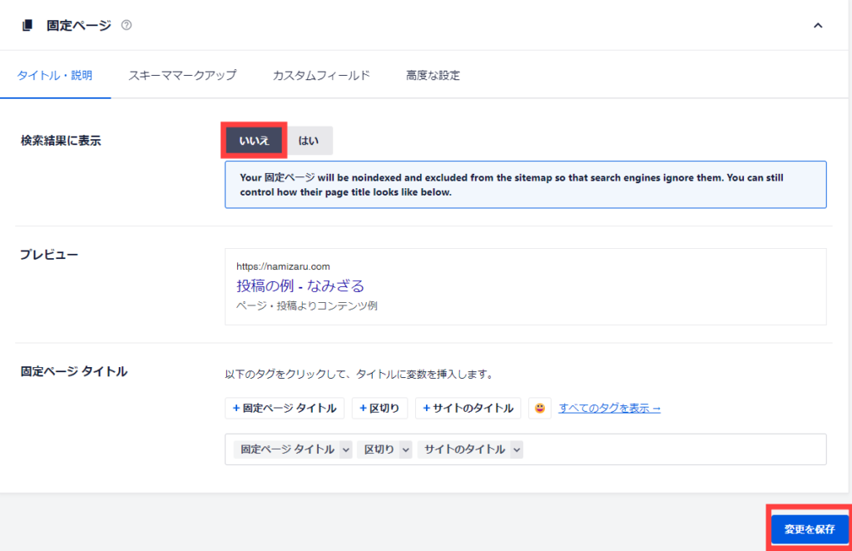Switch to the タイトル・説明 tab
Image resolution: width=852 pixels, height=551 pixels.
point(55,76)
